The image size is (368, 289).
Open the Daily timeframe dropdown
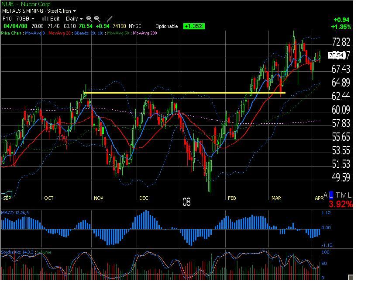coord(74,19)
